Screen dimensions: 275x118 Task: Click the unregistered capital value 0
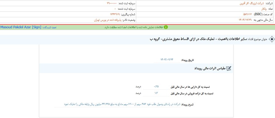point(115,9)
